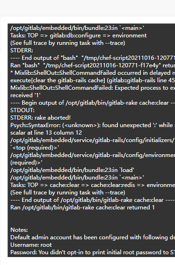Click "execute[clear the gitlab-rails cache]" line
The width and height of the screenshot is (175, 265).
click(93, 80)
